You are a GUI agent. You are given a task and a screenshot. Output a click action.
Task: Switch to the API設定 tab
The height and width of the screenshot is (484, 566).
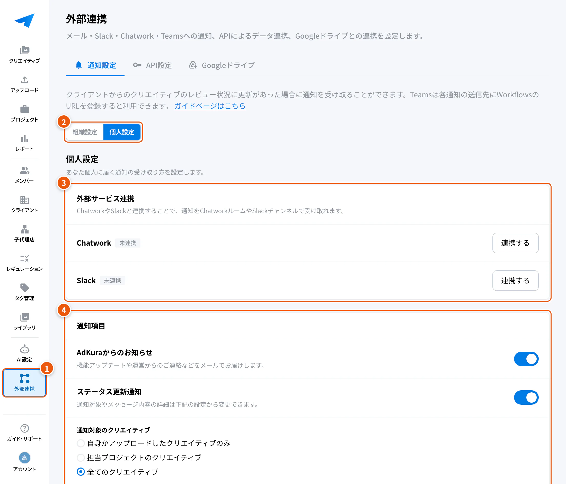coord(152,65)
